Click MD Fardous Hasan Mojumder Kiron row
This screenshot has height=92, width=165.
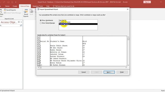coord(66,61)
